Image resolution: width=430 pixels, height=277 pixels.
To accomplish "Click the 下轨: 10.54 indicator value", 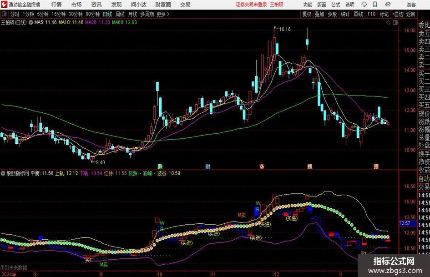I will tap(91, 173).
